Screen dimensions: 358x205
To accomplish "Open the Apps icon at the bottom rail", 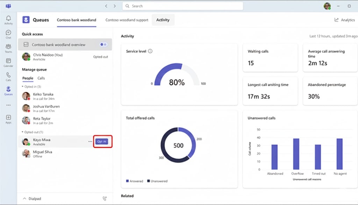I will tap(8, 118).
